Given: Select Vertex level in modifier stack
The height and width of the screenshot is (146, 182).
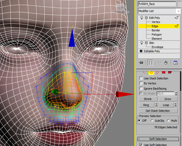Looking at the screenshot, I should pyautogui.click(x=156, y=22).
